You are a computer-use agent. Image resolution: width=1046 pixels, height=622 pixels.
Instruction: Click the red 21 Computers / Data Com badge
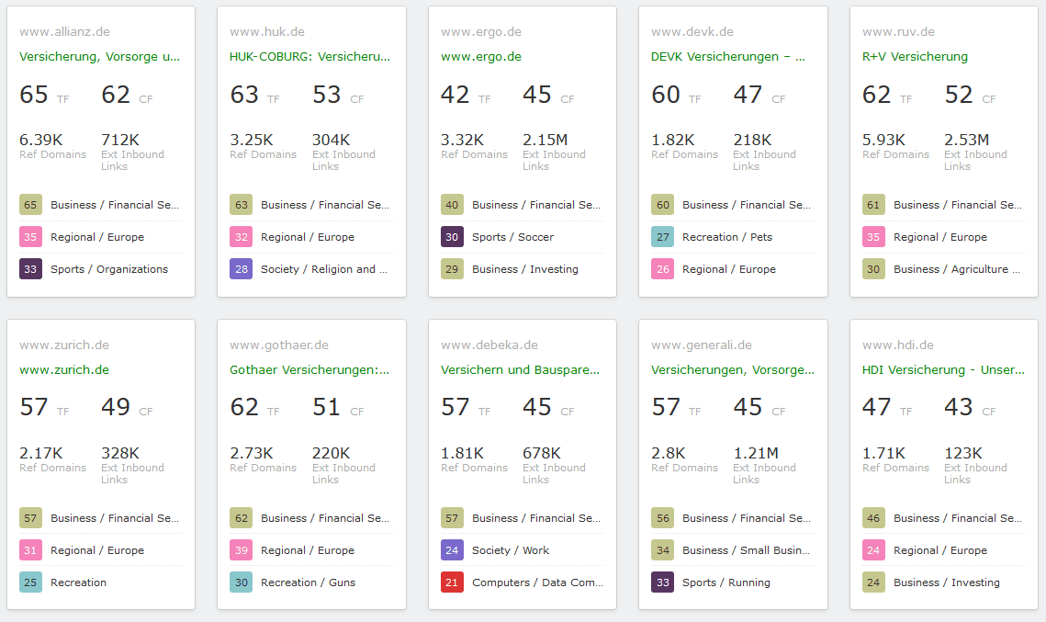[452, 582]
